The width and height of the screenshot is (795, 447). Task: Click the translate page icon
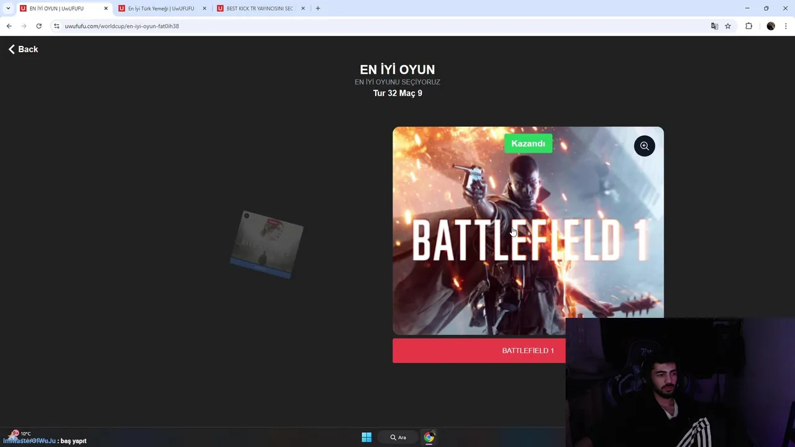714,26
